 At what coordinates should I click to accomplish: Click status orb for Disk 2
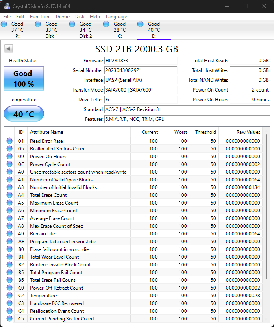[72, 24]
